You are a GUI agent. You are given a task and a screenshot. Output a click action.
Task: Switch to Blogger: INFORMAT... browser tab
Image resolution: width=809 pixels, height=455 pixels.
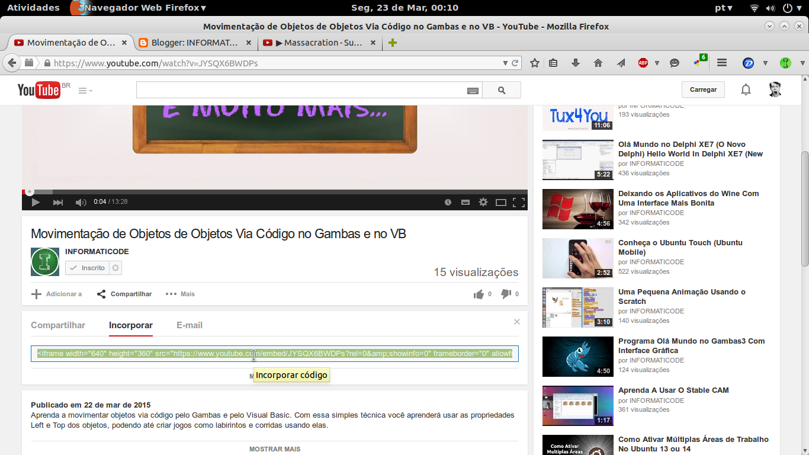tap(194, 43)
